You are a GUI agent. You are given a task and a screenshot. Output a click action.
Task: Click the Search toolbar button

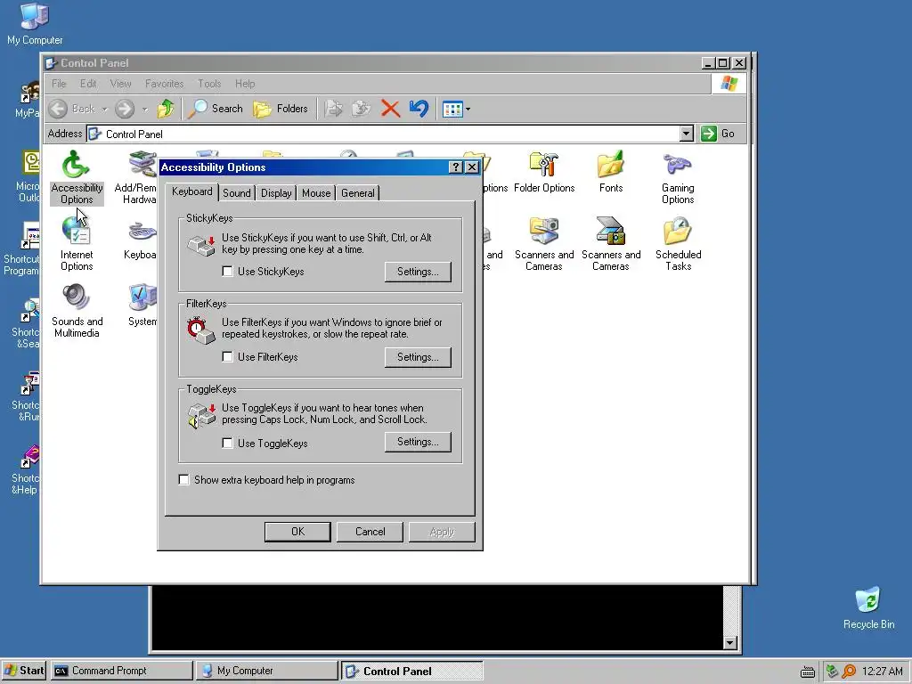click(x=216, y=108)
